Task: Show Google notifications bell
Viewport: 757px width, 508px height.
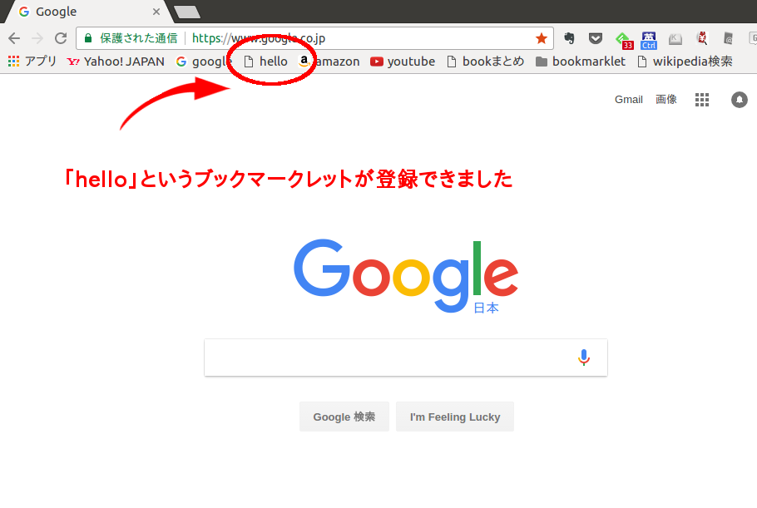Action: 740,100
